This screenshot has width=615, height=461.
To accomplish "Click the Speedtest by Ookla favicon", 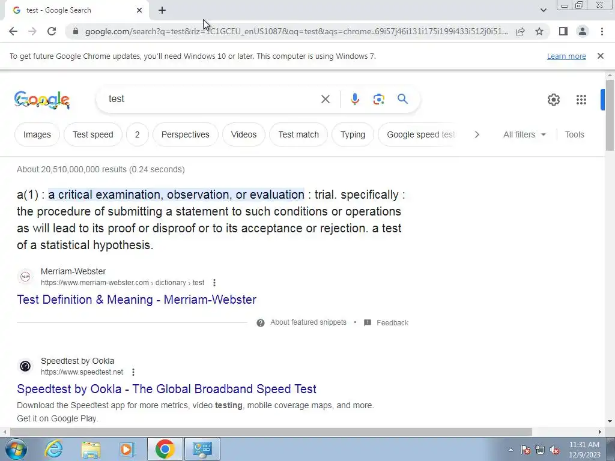I will (25, 366).
